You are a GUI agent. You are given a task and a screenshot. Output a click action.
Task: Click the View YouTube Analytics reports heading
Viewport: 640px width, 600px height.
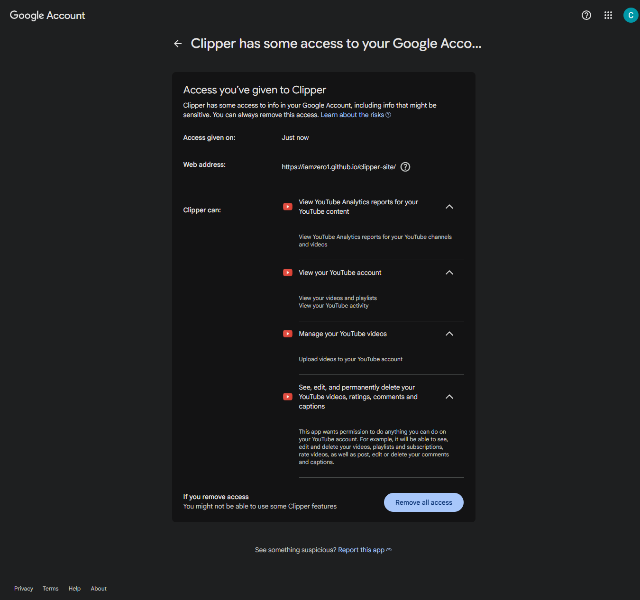(x=358, y=207)
